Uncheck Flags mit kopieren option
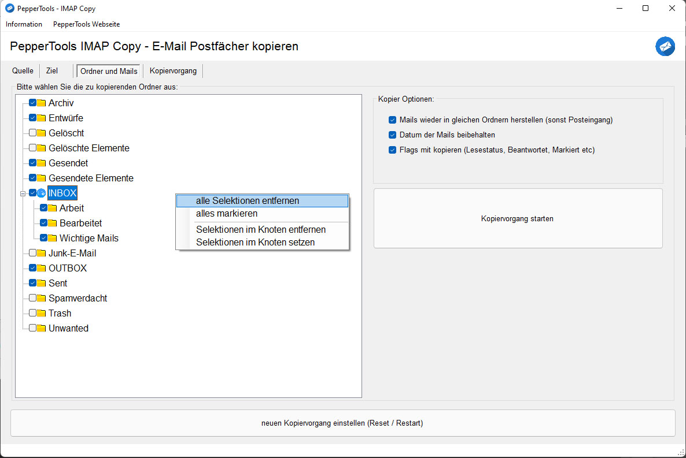The width and height of the screenshot is (686, 458). [392, 150]
